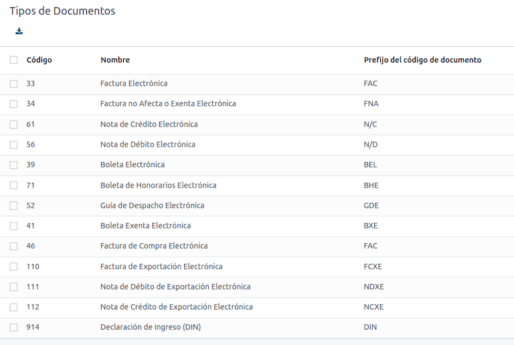Select checkbox for code 61 row
The height and width of the screenshot is (345, 514).
(x=13, y=125)
